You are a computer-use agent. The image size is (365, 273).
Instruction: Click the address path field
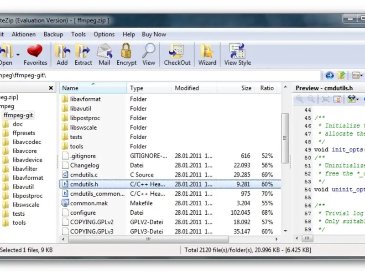point(160,76)
